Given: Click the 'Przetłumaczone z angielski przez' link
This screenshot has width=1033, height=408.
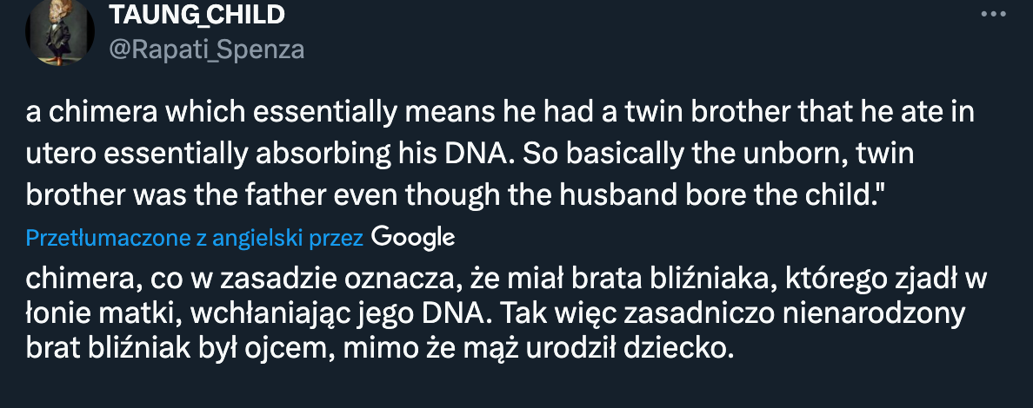Looking at the screenshot, I should pyautogui.click(x=195, y=238).
